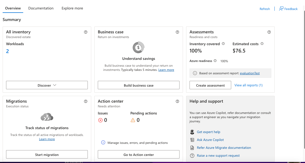Viewport: 305px width, 163px height.
Task: Click the Ask Azure Copilot icon
Action: coord(192,140)
